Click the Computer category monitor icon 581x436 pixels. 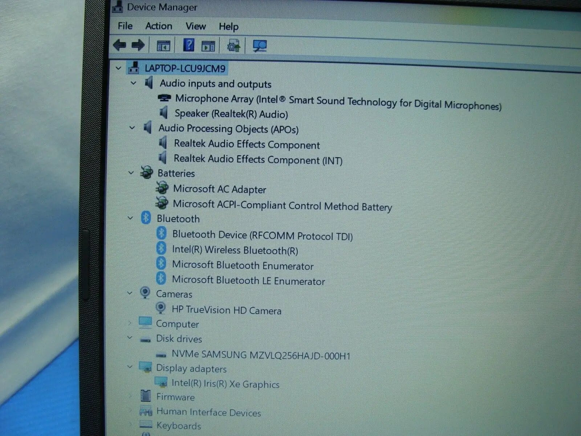[x=145, y=323]
